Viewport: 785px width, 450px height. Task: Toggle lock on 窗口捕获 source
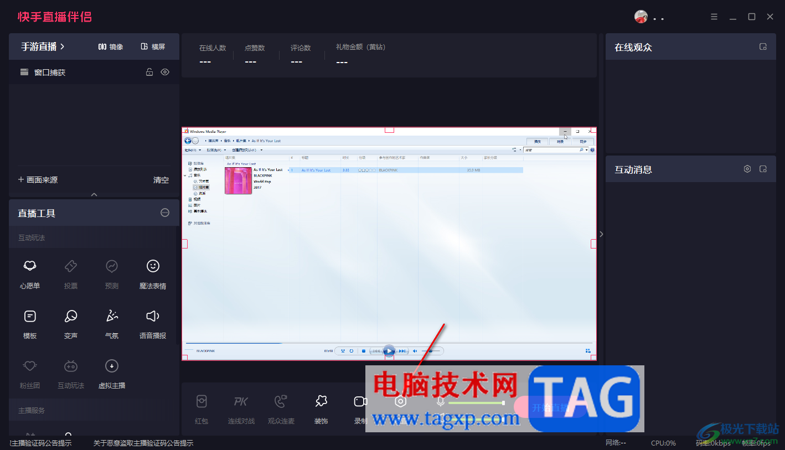[149, 72]
